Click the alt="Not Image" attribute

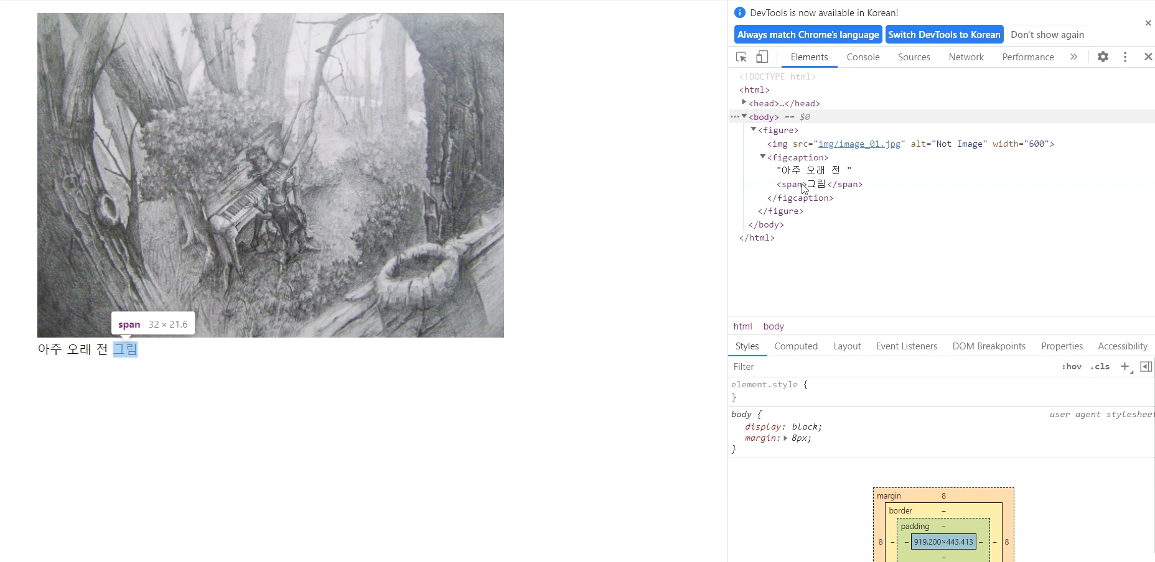tap(949, 144)
